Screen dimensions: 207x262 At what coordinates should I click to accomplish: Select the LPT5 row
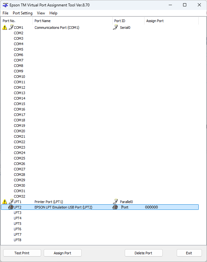(x=18, y=224)
